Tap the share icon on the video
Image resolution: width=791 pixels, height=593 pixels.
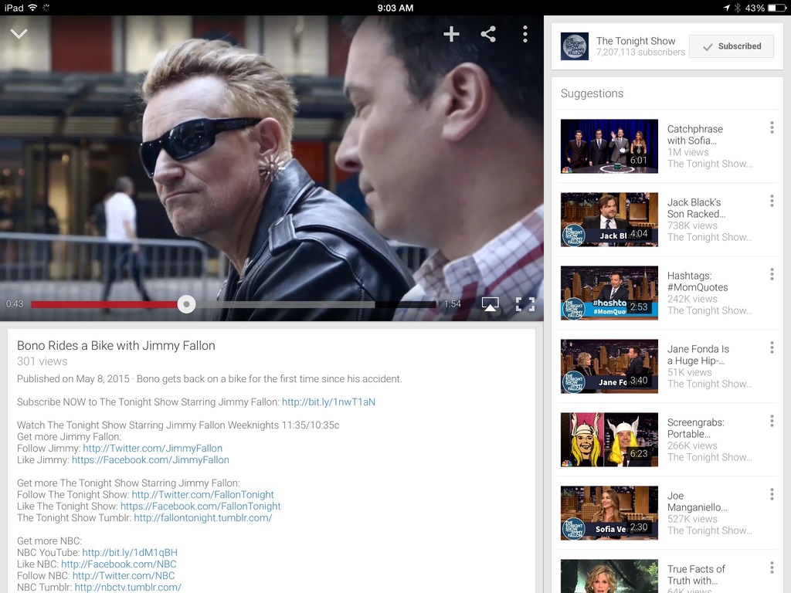click(x=488, y=34)
